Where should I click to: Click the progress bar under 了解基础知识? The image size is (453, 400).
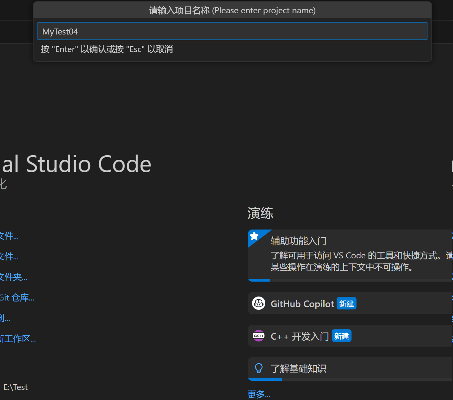(350, 379)
